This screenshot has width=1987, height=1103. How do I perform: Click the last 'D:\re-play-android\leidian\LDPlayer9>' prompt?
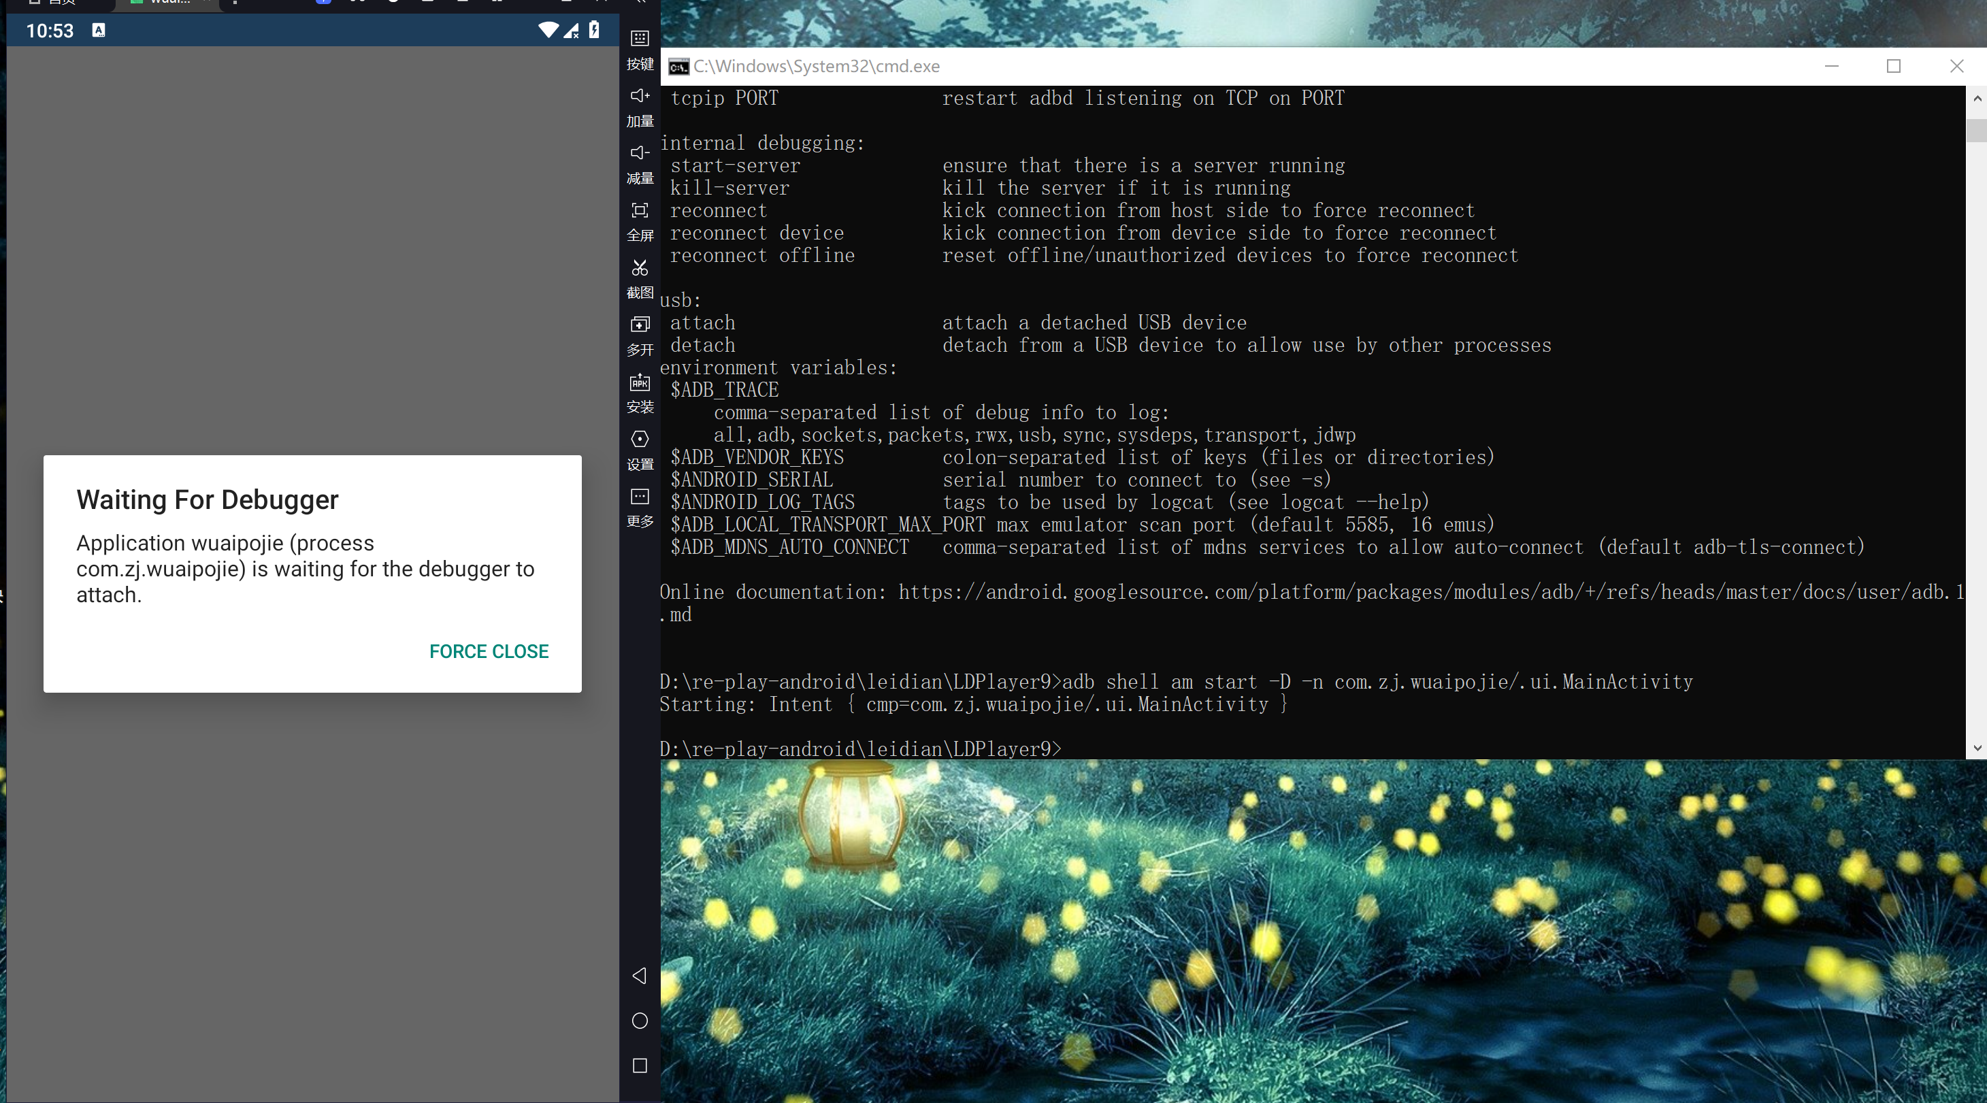861,749
